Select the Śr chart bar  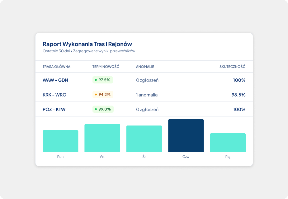pos(144,139)
